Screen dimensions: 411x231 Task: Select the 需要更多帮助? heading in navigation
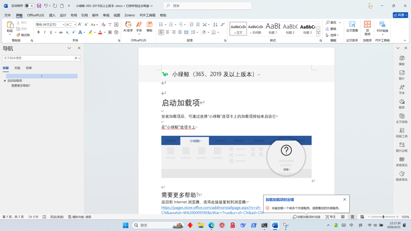point(21,86)
